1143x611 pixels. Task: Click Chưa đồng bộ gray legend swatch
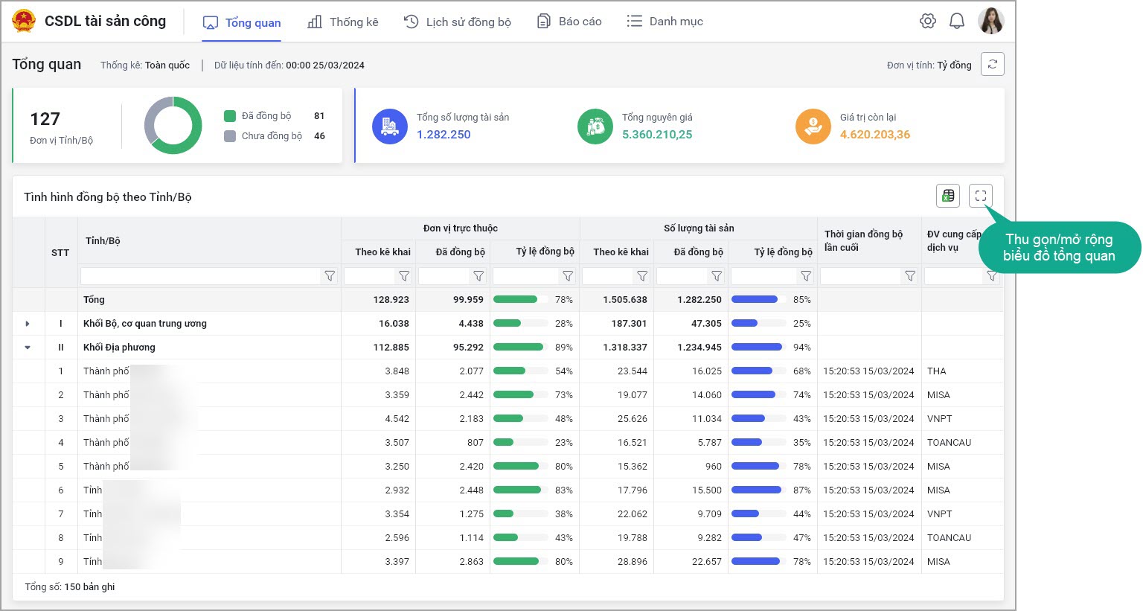(x=230, y=136)
